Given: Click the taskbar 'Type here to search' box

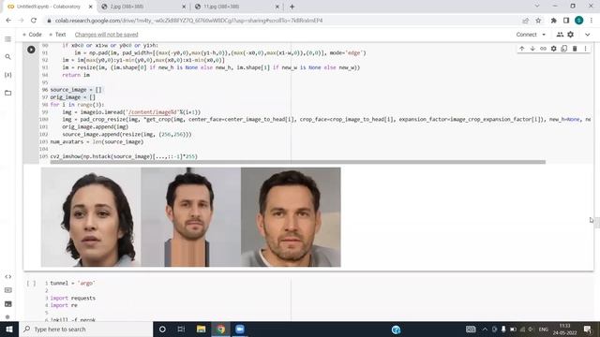Looking at the screenshot, I should pyautogui.click(x=85, y=330).
